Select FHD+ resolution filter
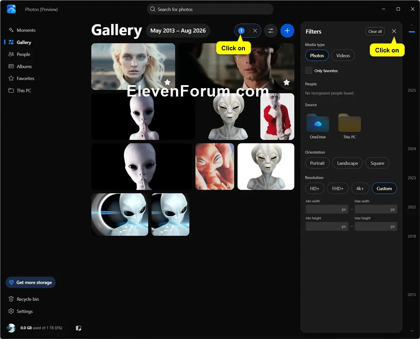 pos(338,188)
